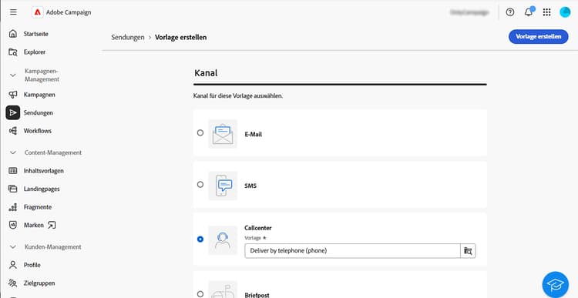The image size is (578, 298).
Task: Click the Workflows icon in sidebar
Action: (x=13, y=131)
